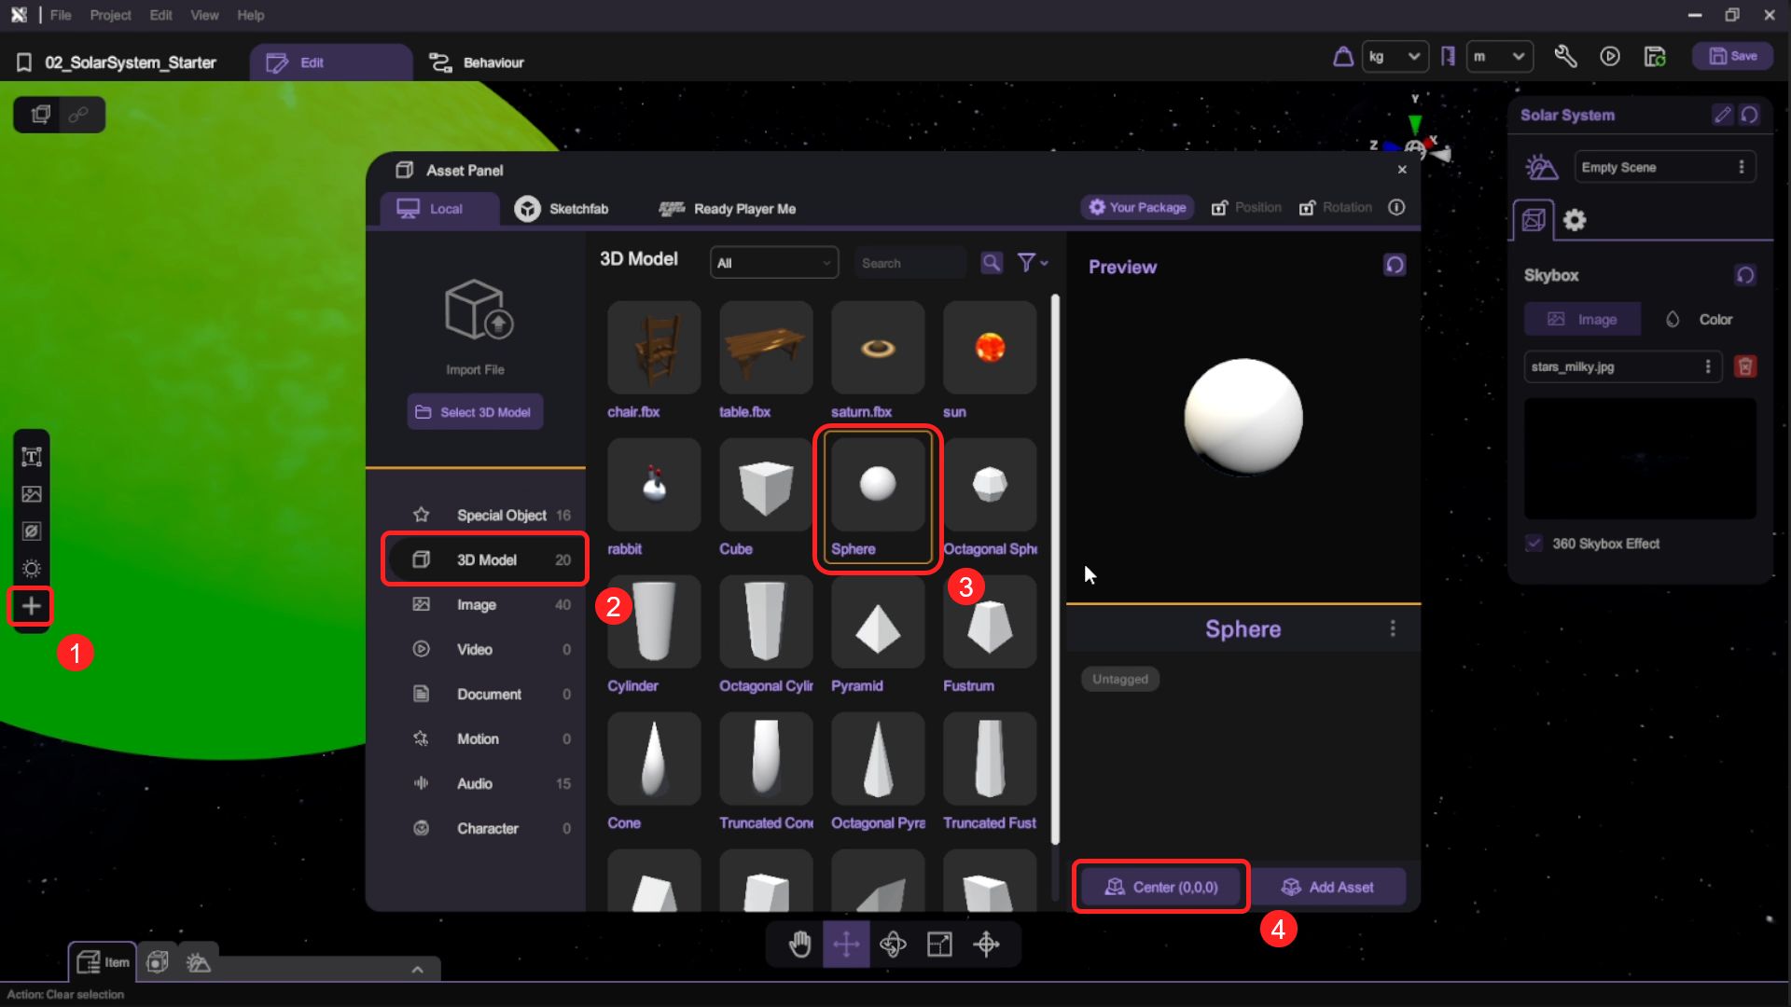Toggle the Rotation lock option
The height and width of the screenshot is (1007, 1791).
[1336, 207]
